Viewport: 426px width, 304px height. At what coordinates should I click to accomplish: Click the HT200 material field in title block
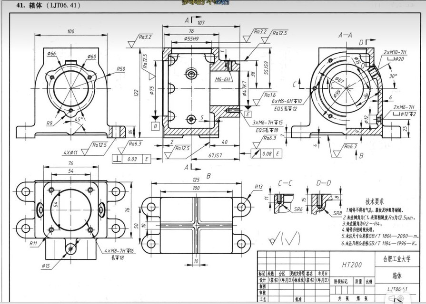pos(352,265)
